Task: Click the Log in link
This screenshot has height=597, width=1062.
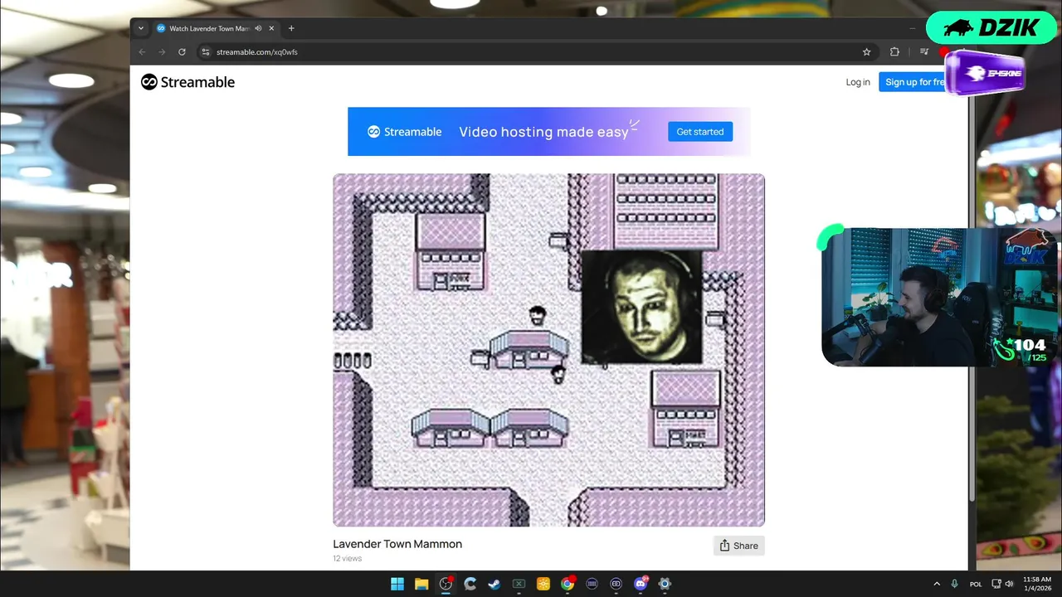Action: [858, 82]
